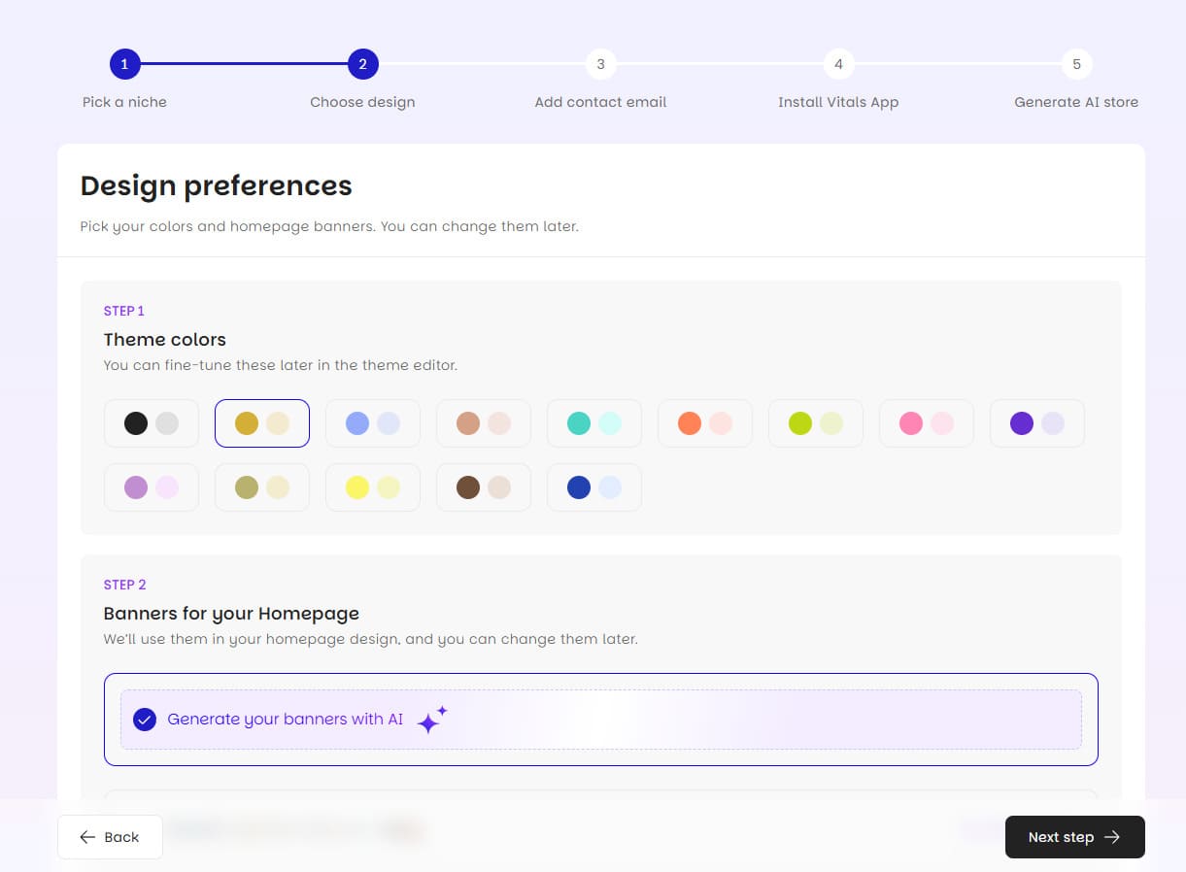1186x872 pixels.
Task: Pick the tan and beige theme color
Action: (484, 423)
